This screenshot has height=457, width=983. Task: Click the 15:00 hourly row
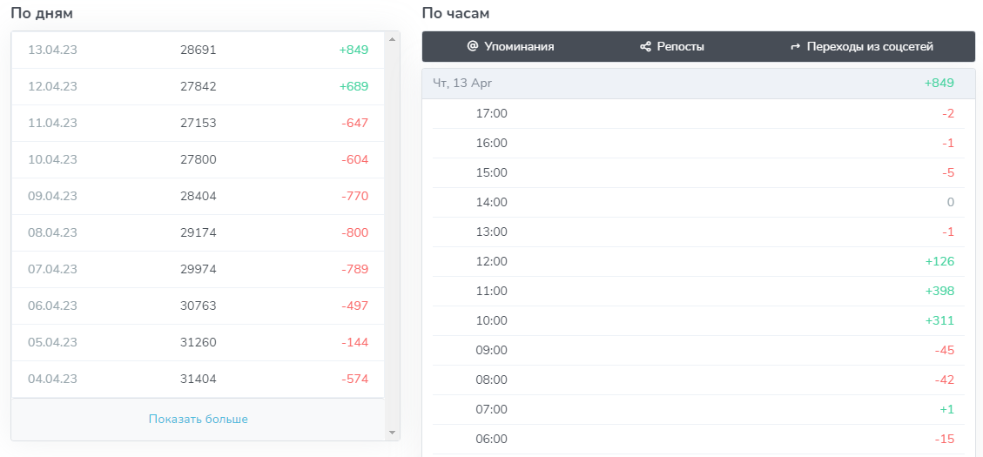pyautogui.click(x=698, y=172)
